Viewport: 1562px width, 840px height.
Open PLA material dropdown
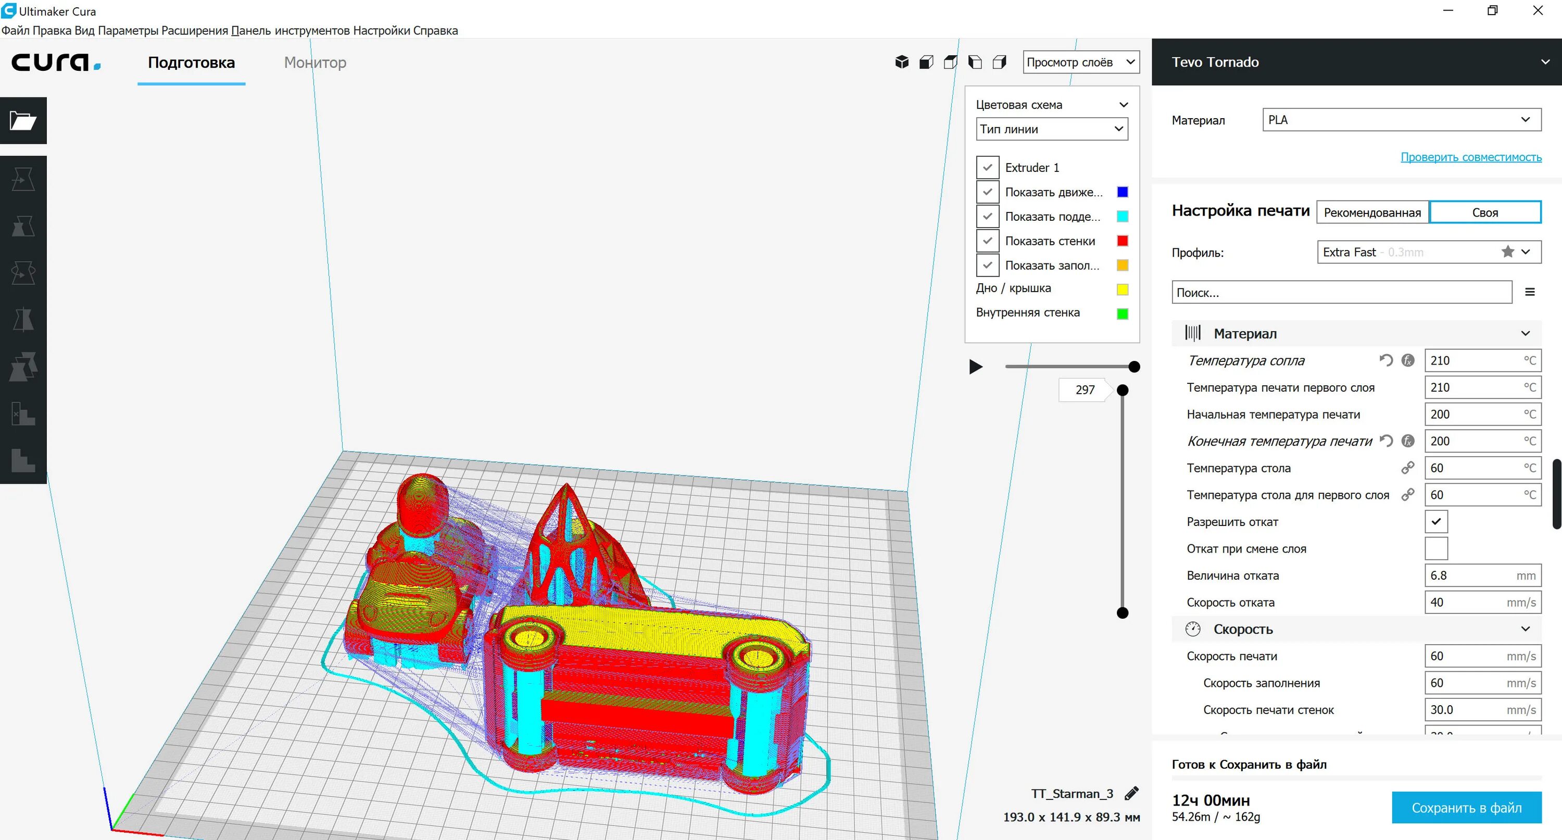1401,119
